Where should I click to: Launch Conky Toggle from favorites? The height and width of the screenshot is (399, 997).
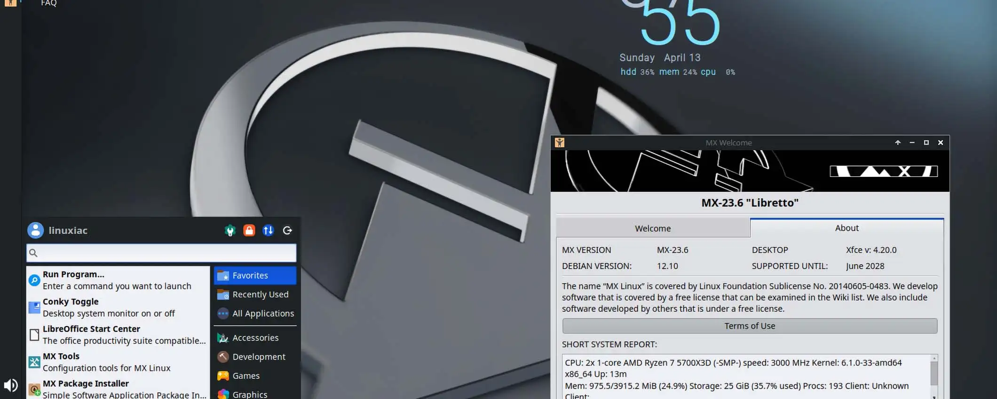point(118,307)
